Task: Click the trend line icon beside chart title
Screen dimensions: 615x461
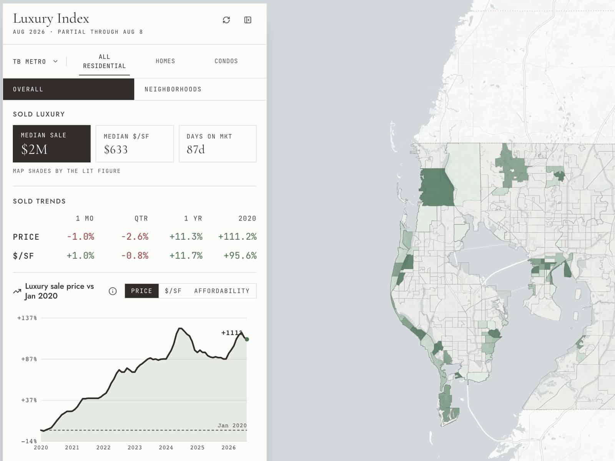Action: [17, 291]
